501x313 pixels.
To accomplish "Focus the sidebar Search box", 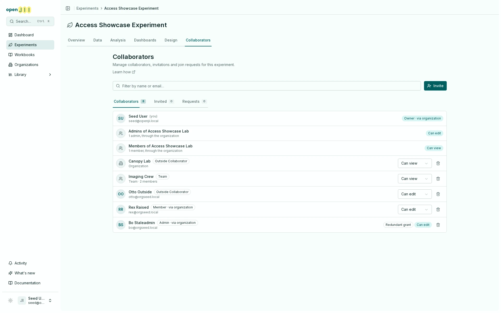I will 30,21.
